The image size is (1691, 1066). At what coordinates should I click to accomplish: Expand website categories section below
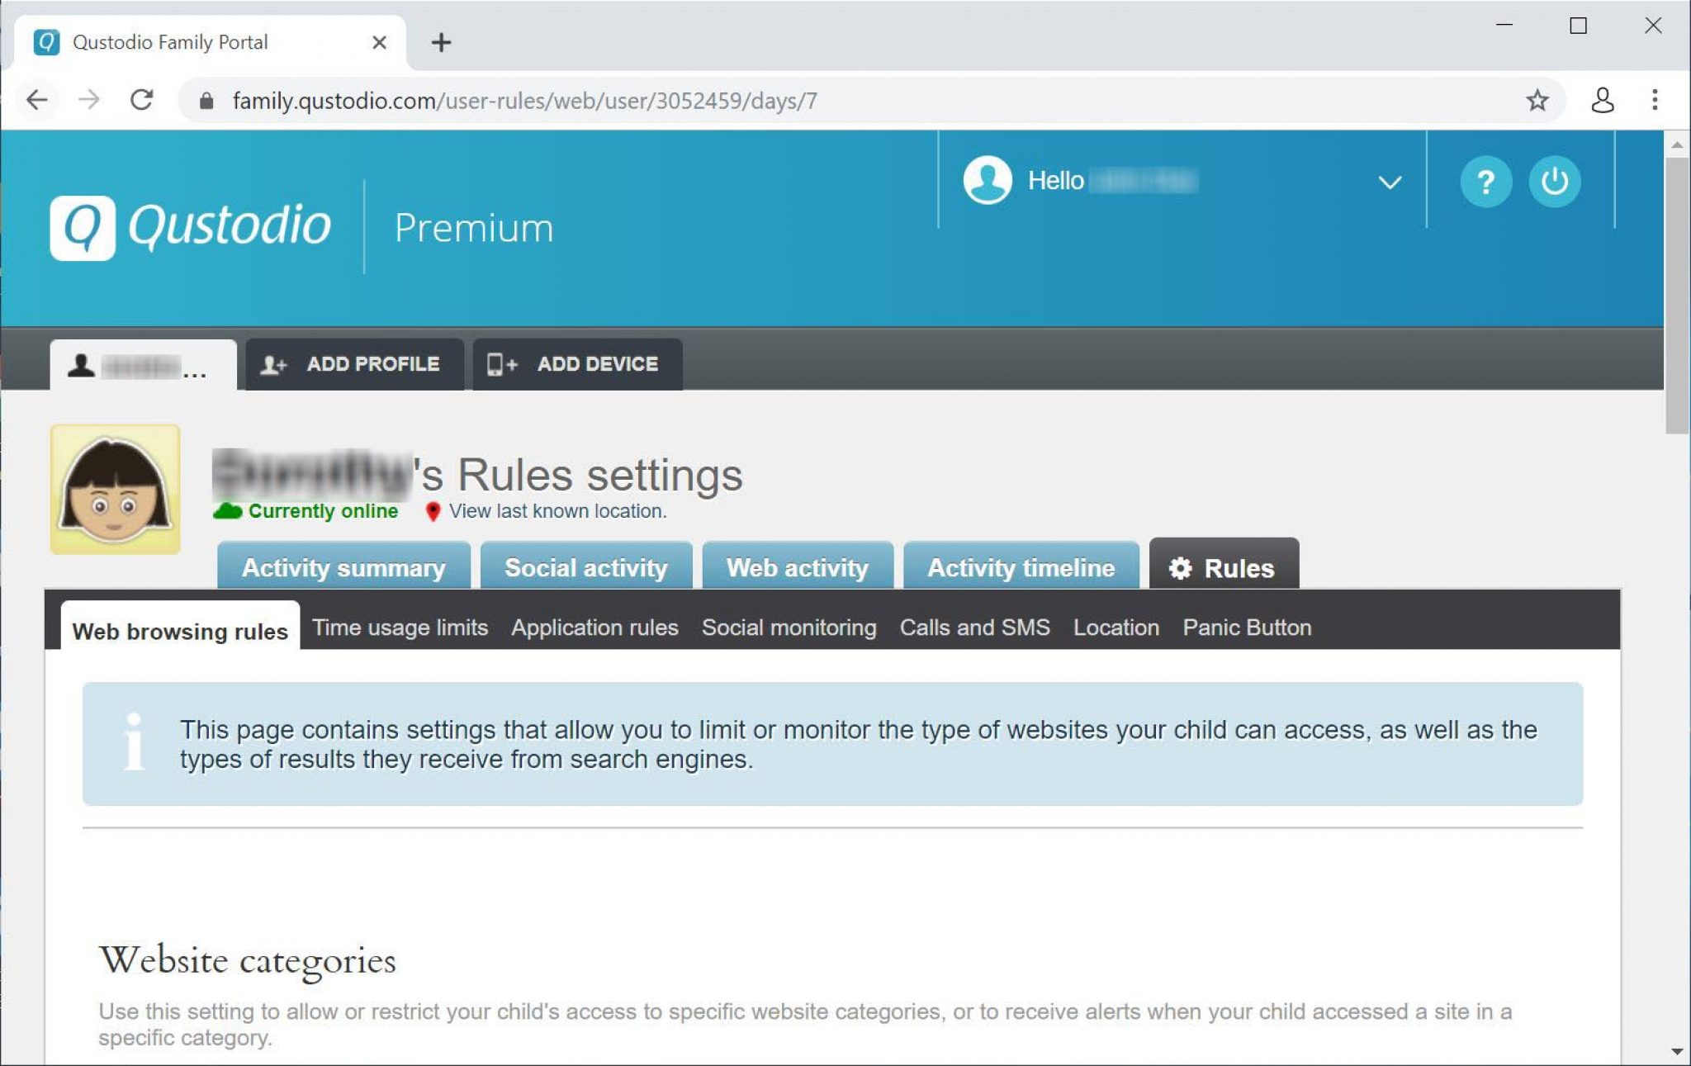tap(244, 962)
